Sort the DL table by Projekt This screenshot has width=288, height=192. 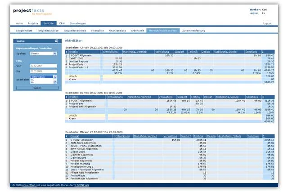click(x=73, y=97)
